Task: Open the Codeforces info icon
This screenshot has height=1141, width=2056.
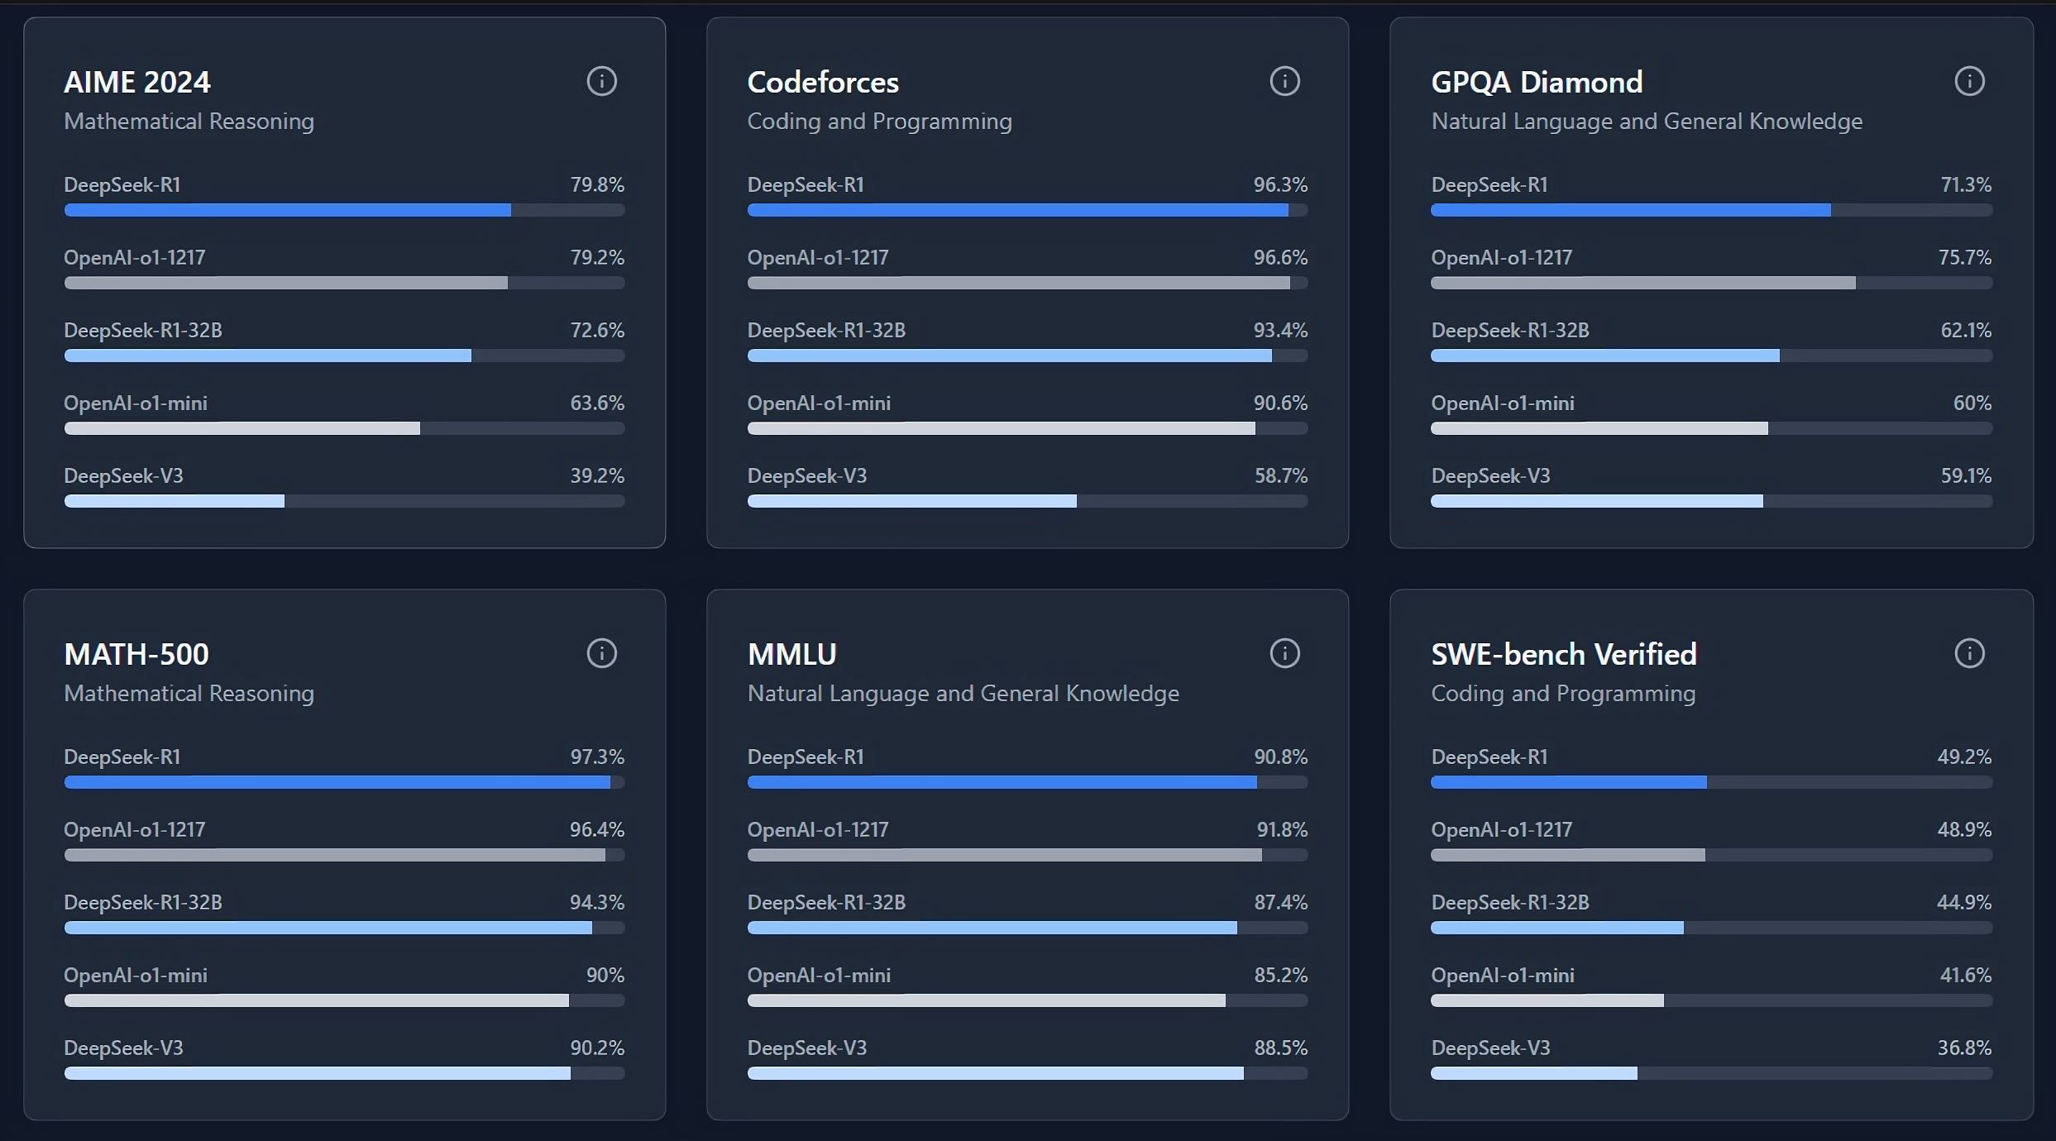Action: point(1284,81)
